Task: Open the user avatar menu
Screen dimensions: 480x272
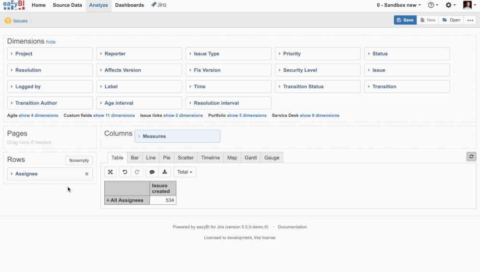Action: 469,5
